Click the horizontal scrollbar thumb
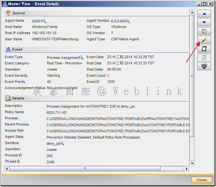This screenshot has width=216, height=187. [x=85, y=168]
